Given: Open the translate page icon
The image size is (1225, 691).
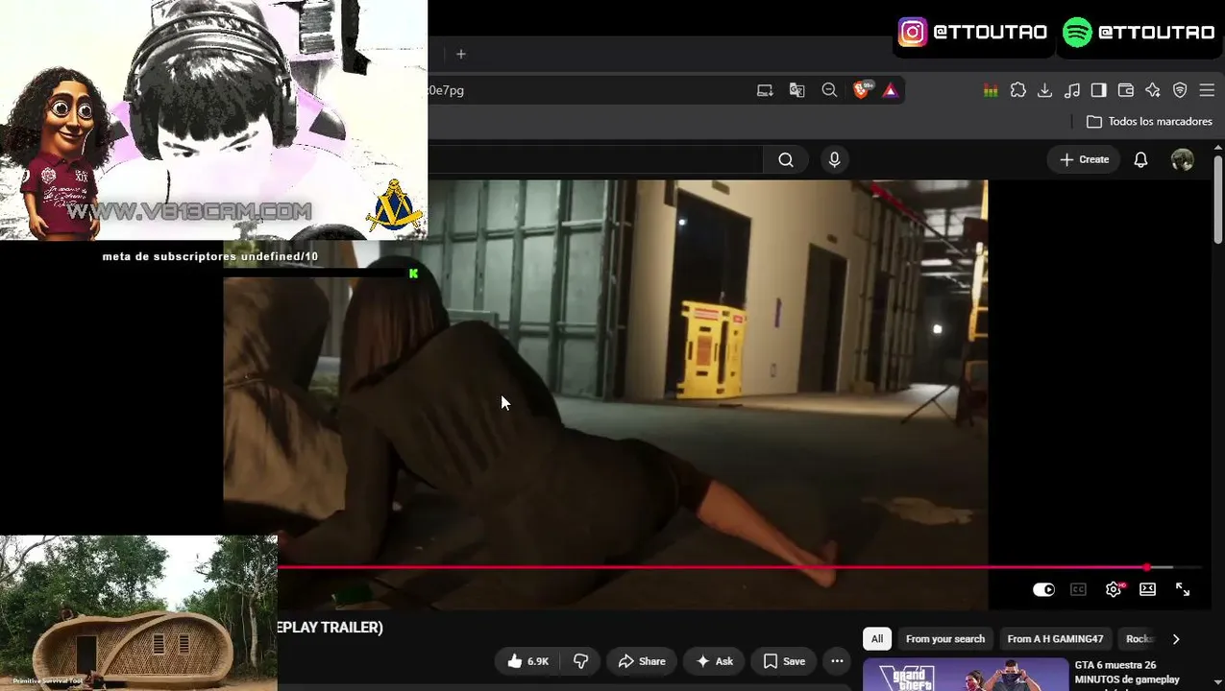Looking at the screenshot, I should (796, 90).
